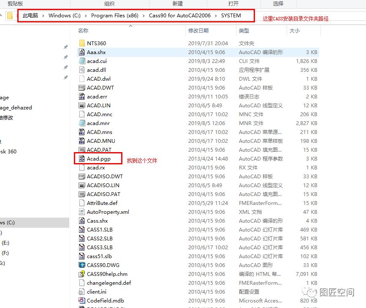Click the CASS2.SLB slide library icon
This screenshot has width=366, height=308.
(82, 239)
